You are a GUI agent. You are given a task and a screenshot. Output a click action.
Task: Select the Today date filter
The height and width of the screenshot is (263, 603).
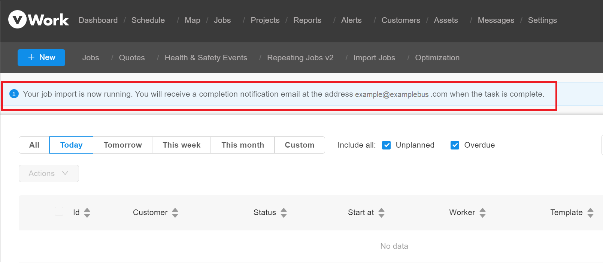click(71, 145)
